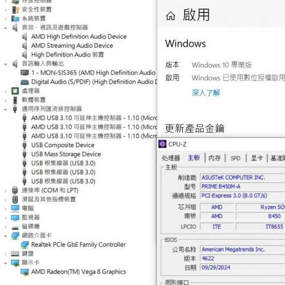Collapse the 網路介面卡 category
This screenshot has height=285, width=285.
(6, 236)
